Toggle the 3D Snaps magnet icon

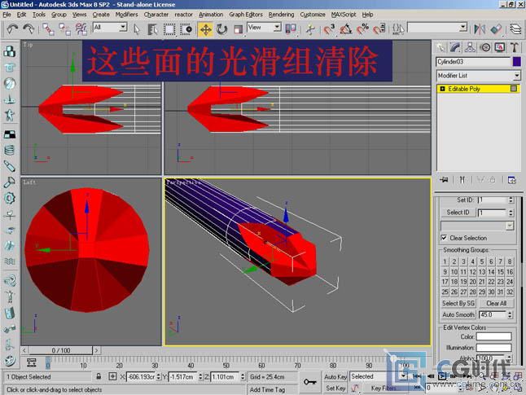click(329, 29)
